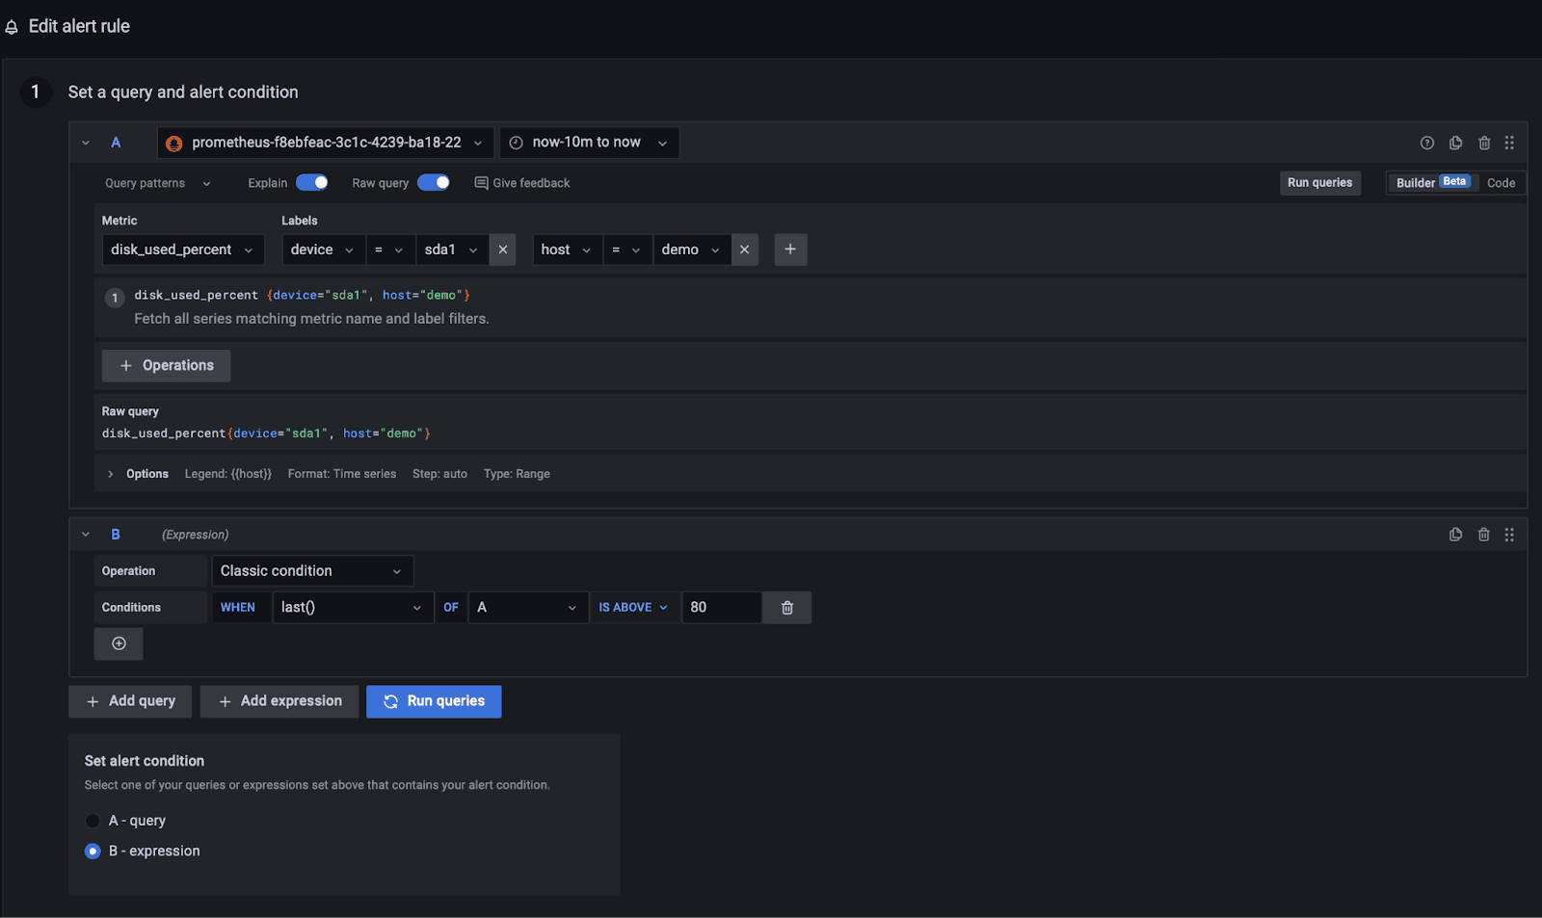This screenshot has width=1542, height=918.
Task: Duplicate expression B with the copy icon
Action: coord(1455,535)
